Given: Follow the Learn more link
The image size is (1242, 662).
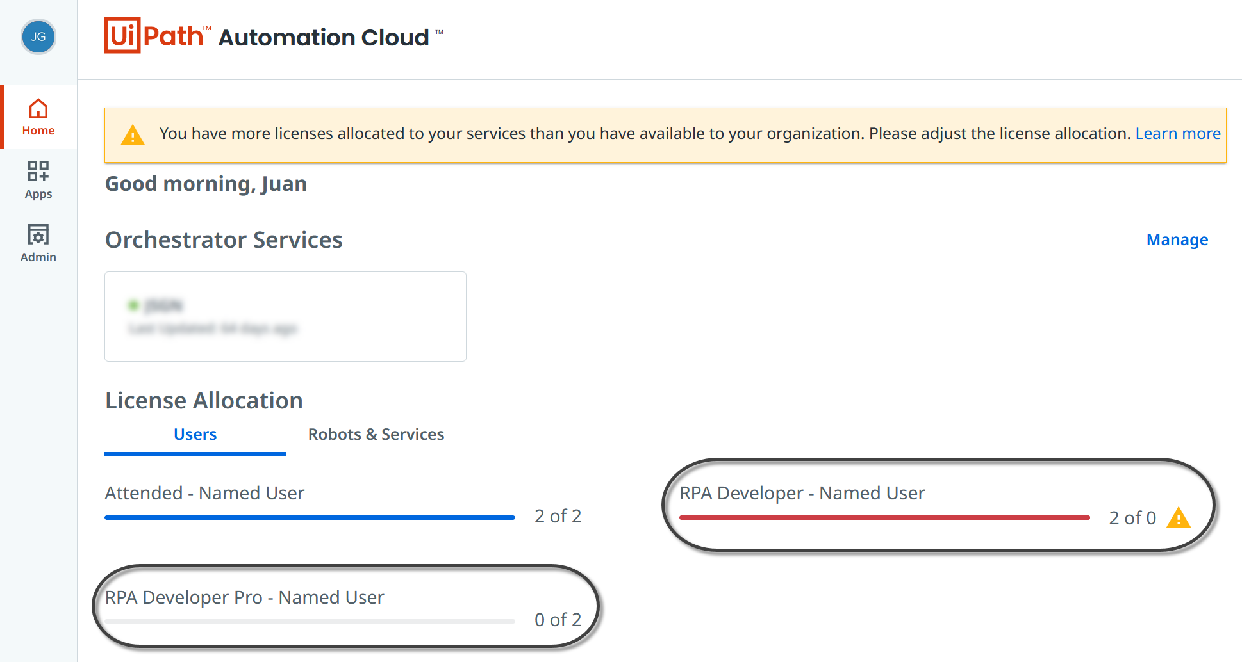Looking at the screenshot, I should pos(1178,133).
